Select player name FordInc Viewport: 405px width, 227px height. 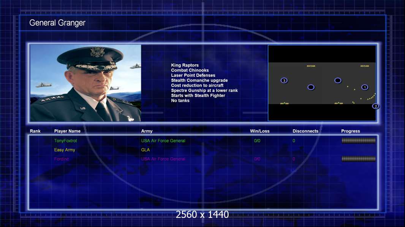[62, 159]
